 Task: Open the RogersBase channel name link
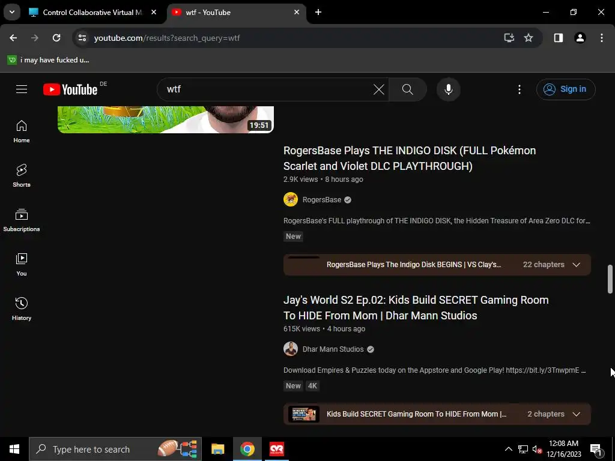point(322,199)
